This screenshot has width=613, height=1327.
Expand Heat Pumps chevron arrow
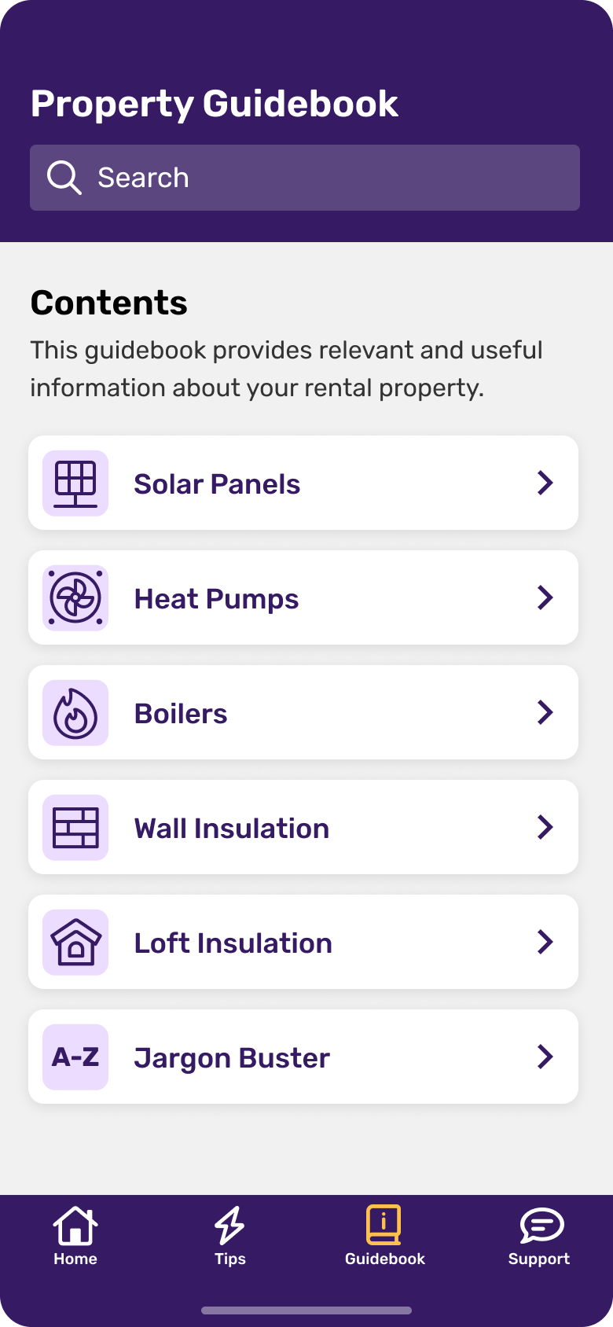click(545, 597)
